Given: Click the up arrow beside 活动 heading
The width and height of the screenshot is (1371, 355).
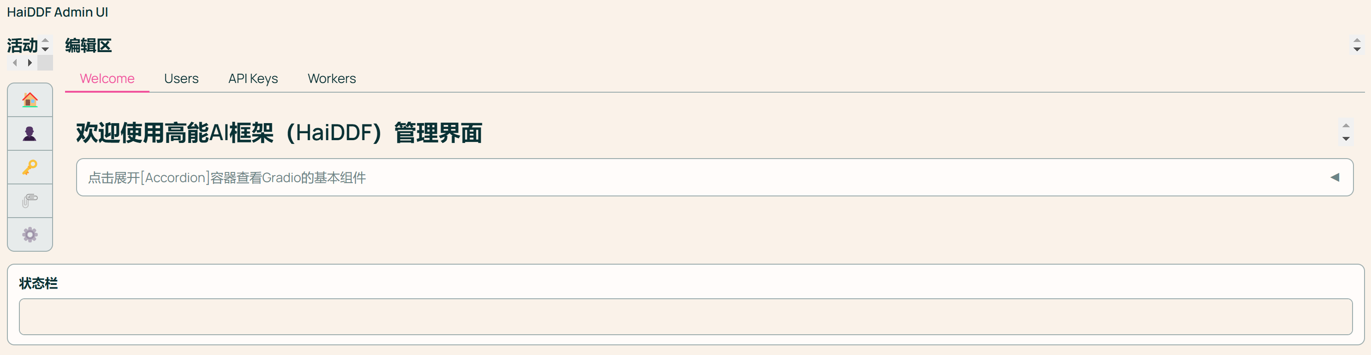Looking at the screenshot, I should (x=45, y=41).
